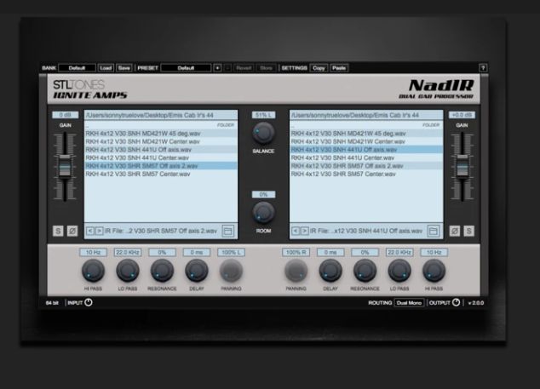Click right panning 100% R value
This screenshot has width=540, height=389.
[296, 252]
